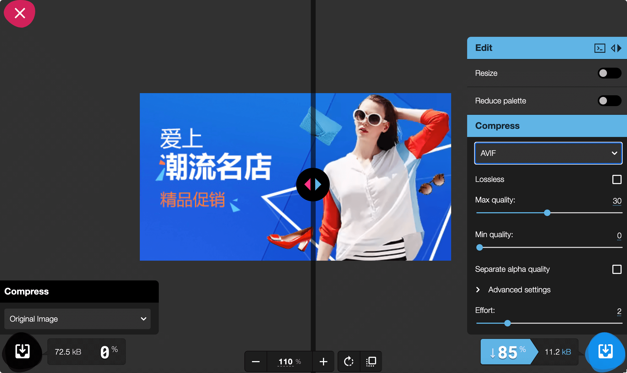Click the zoom-in plus button
Image resolution: width=627 pixels, height=373 pixels.
(324, 361)
